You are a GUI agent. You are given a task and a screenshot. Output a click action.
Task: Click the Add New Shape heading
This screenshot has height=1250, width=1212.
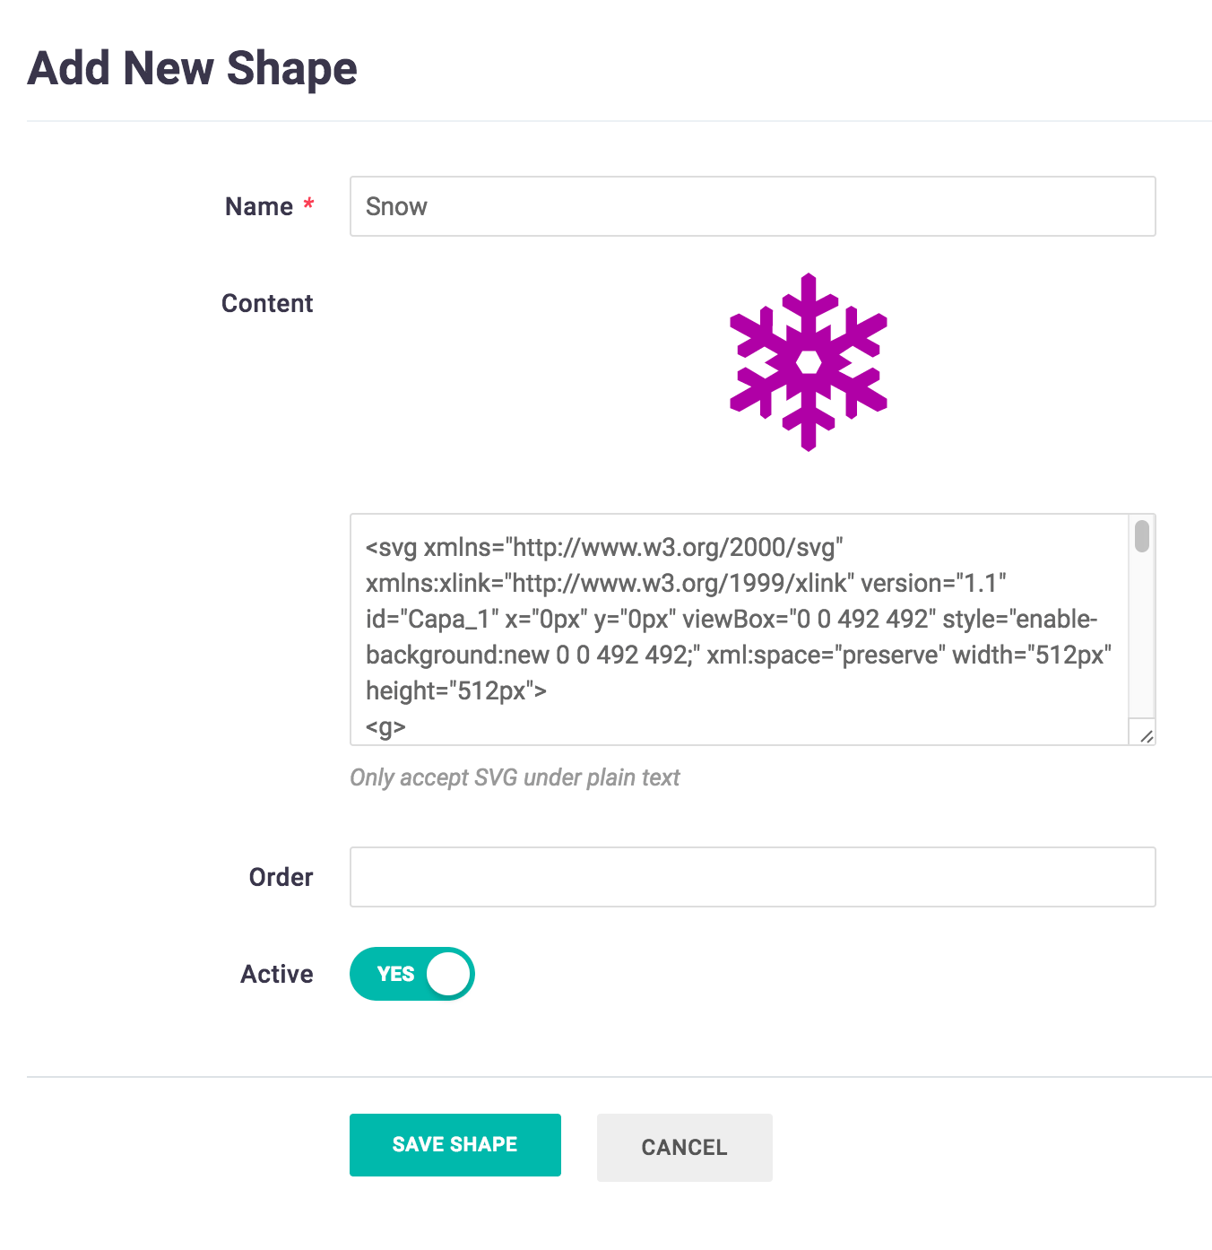pos(192,68)
